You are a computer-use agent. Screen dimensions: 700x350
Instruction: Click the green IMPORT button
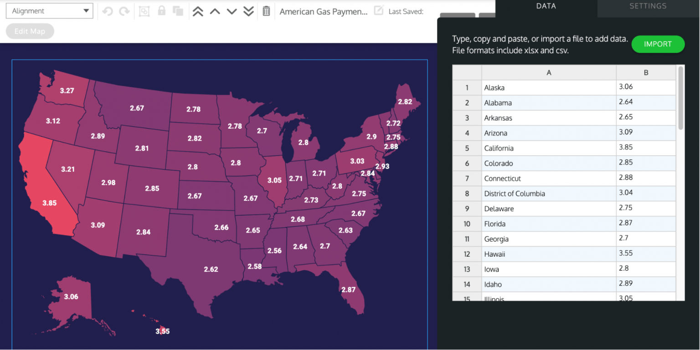coord(658,44)
